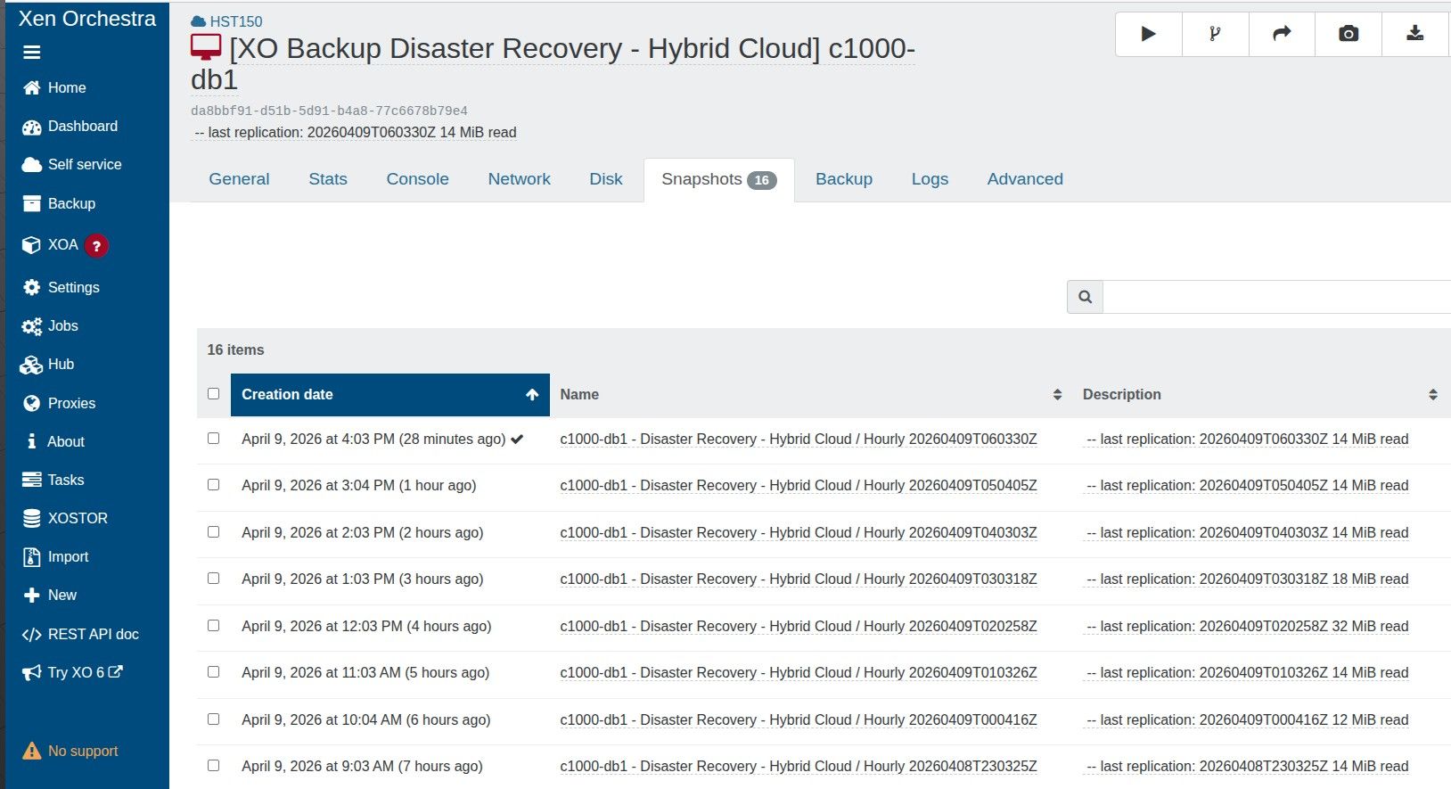Start the VM with the play icon
The image size is (1451, 789).
tap(1148, 34)
